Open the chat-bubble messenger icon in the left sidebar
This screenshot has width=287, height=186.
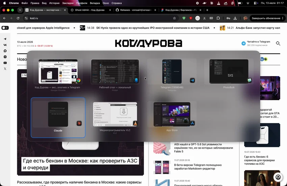point(5,51)
